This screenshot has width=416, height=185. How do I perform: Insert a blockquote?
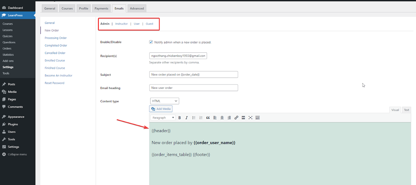point(208,118)
